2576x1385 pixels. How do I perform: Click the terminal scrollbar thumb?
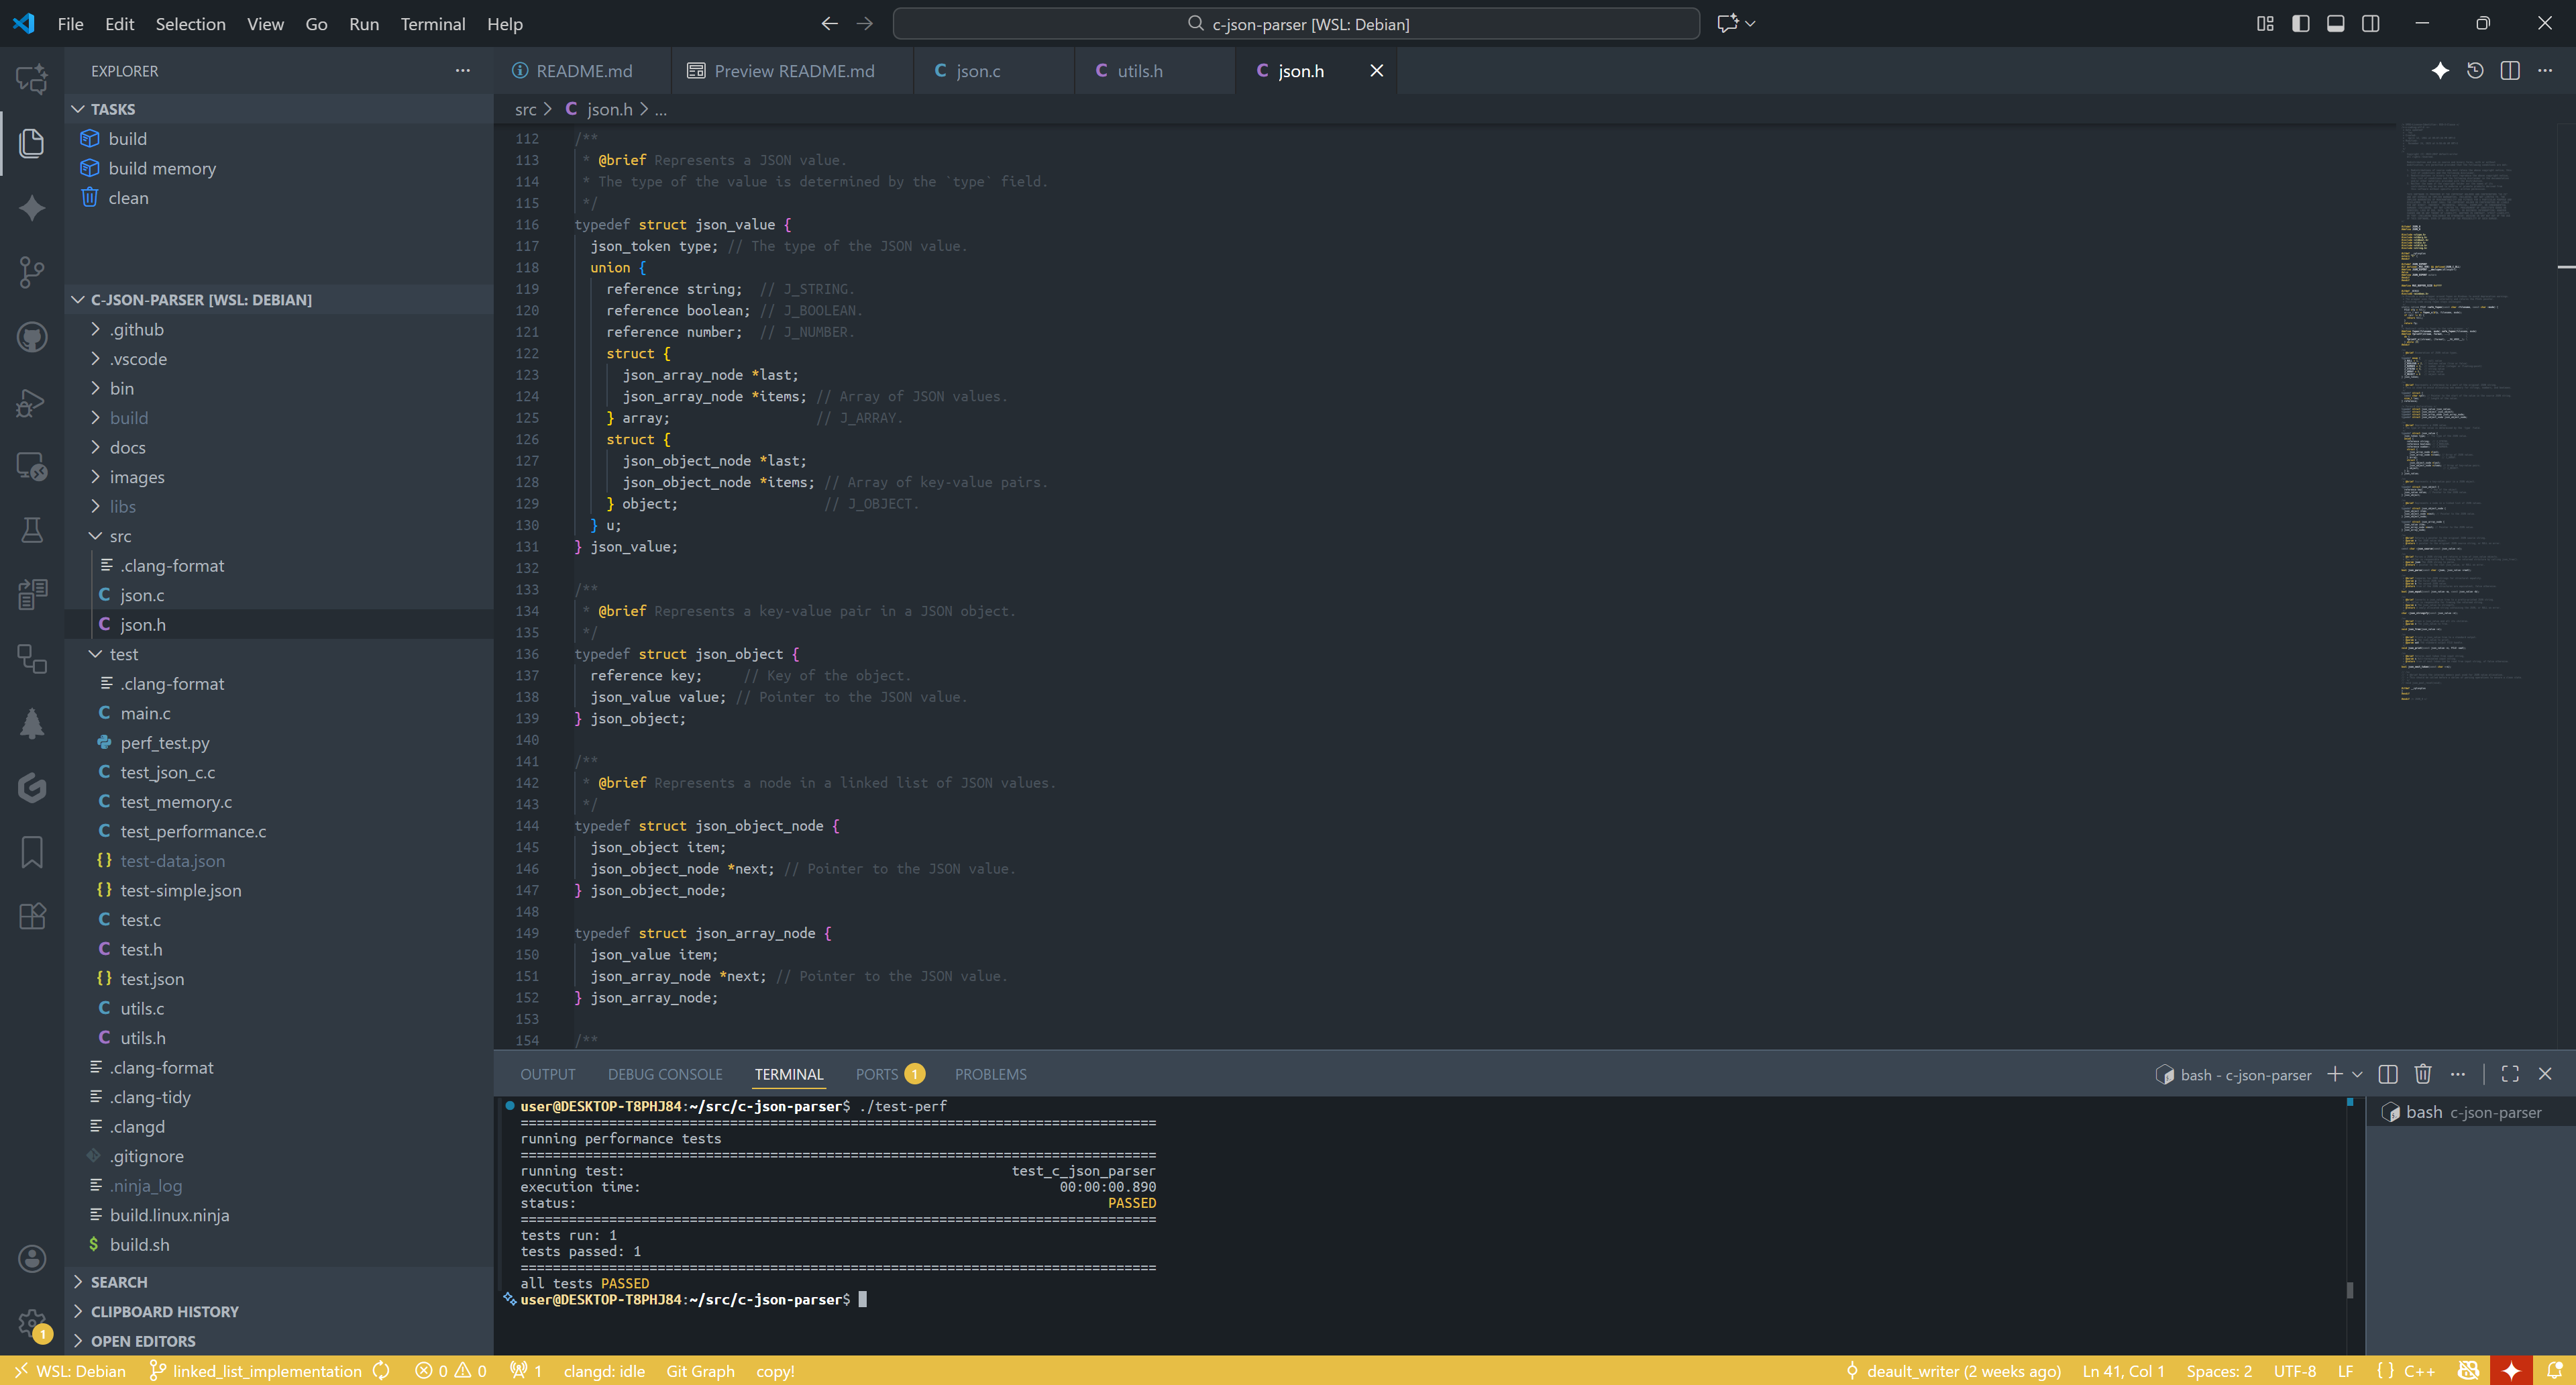(2349, 1290)
